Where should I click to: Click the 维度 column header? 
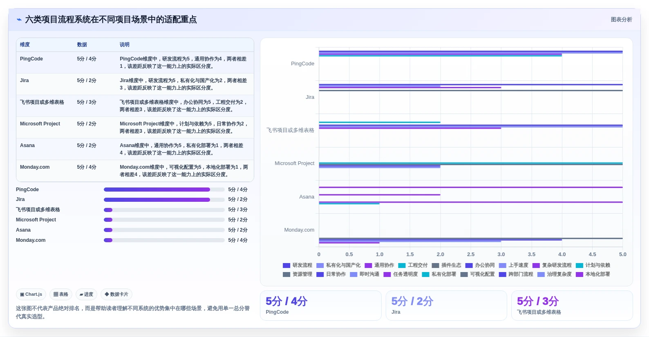(x=25, y=45)
